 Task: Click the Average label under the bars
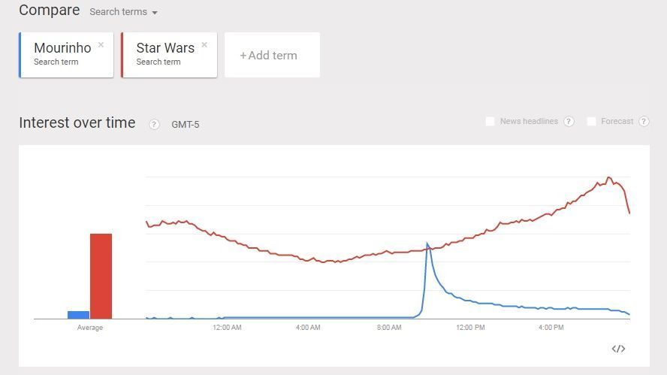[x=90, y=328]
